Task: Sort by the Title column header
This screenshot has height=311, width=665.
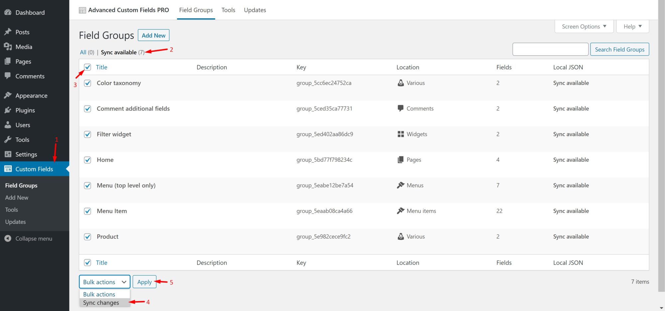Action: point(101,67)
